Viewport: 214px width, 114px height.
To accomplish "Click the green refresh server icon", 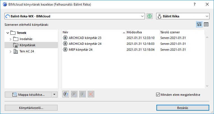I will [149, 16].
